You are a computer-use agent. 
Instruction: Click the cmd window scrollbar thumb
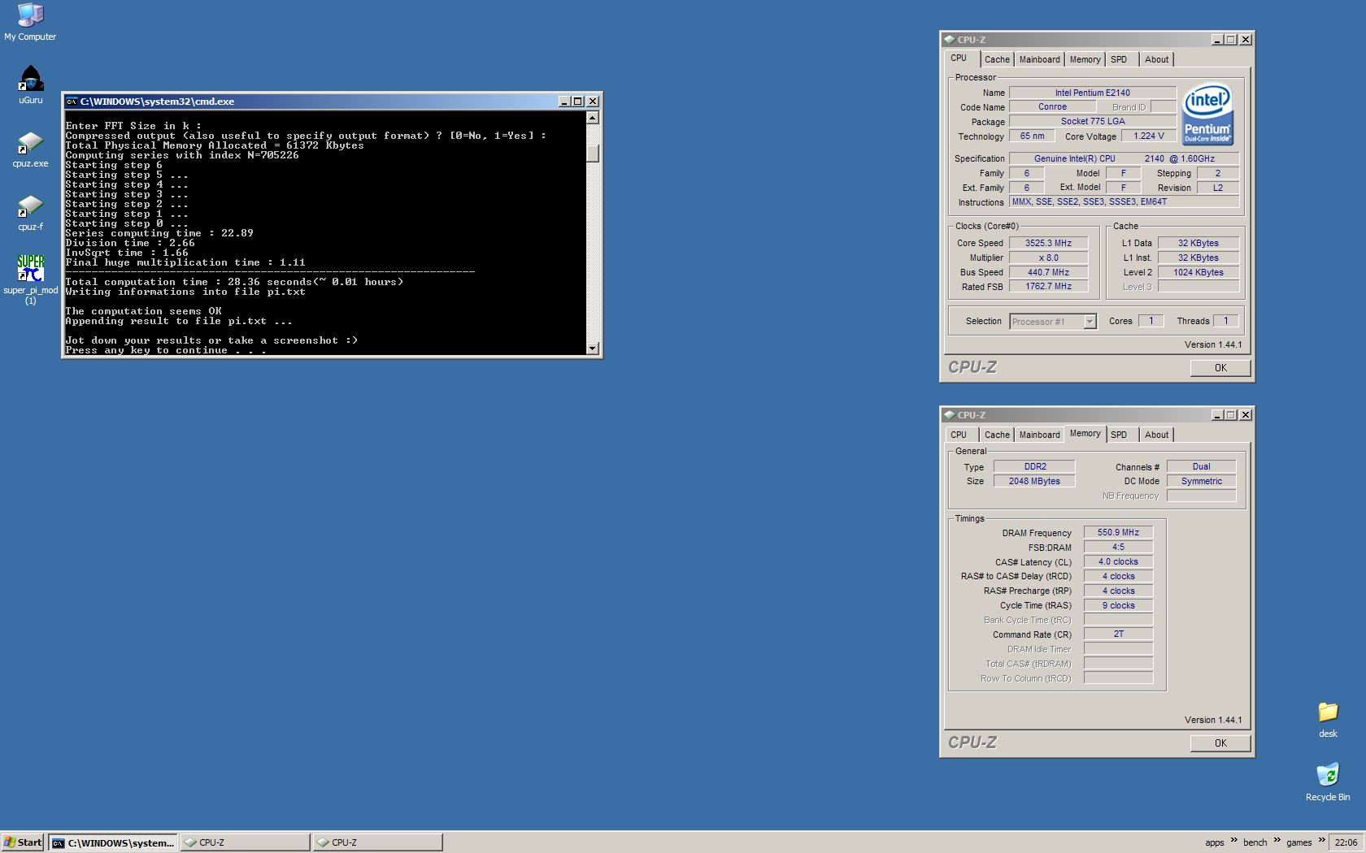pyautogui.click(x=592, y=153)
